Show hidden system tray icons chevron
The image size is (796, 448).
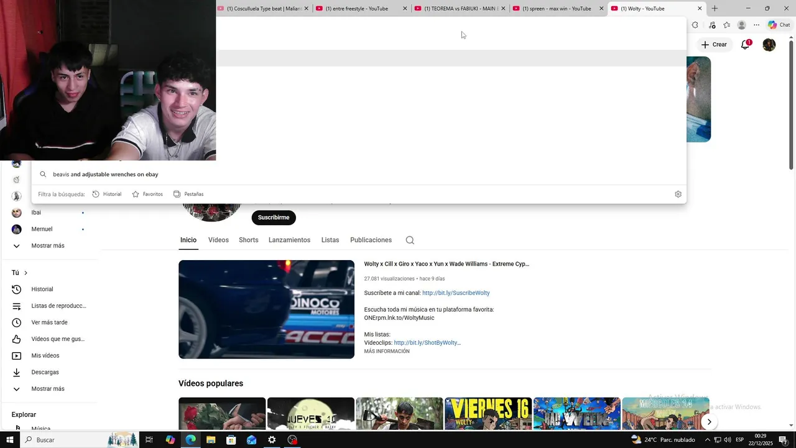click(707, 440)
